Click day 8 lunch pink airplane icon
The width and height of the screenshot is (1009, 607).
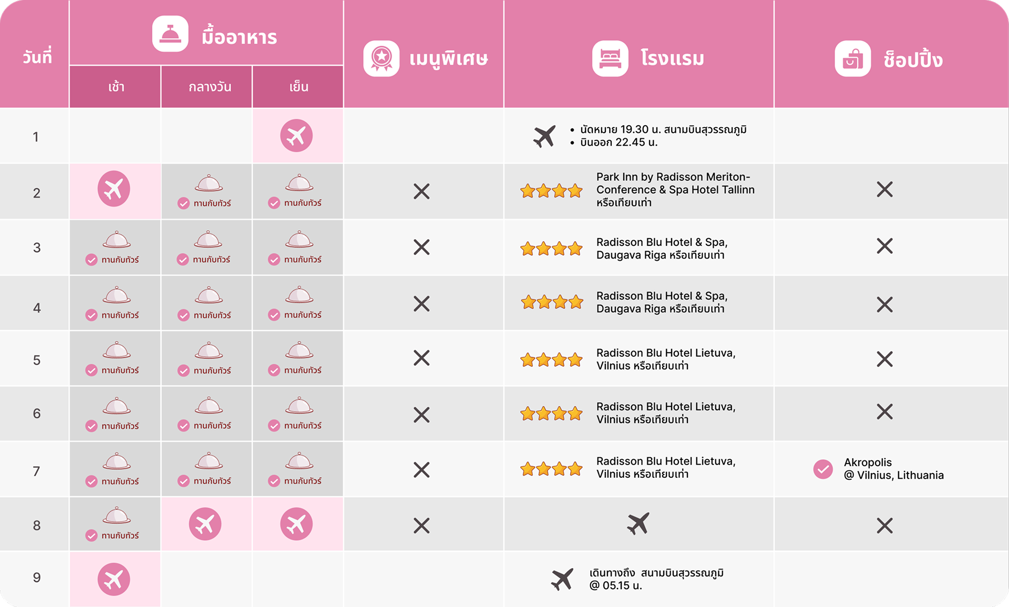(205, 524)
